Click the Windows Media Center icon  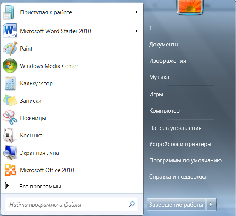pyautogui.click(x=10, y=66)
